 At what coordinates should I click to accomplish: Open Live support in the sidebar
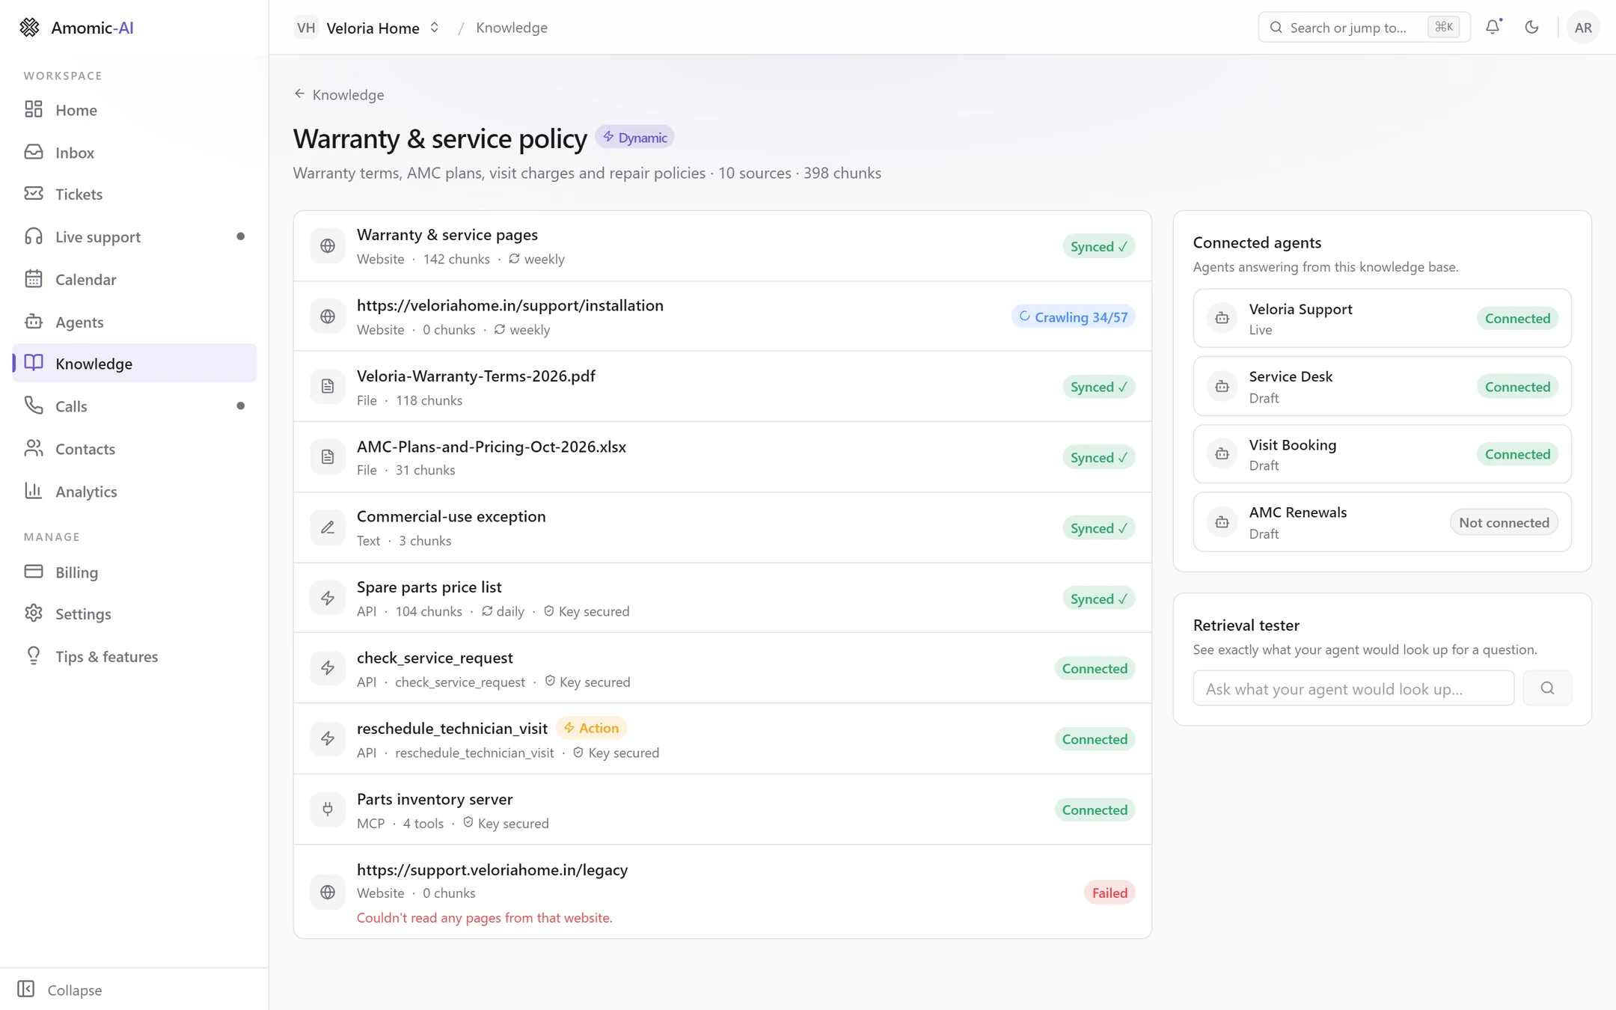pyautogui.click(x=135, y=236)
